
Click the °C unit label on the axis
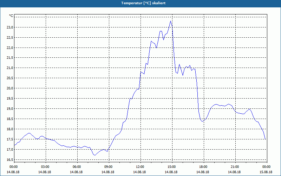click(11, 16)
